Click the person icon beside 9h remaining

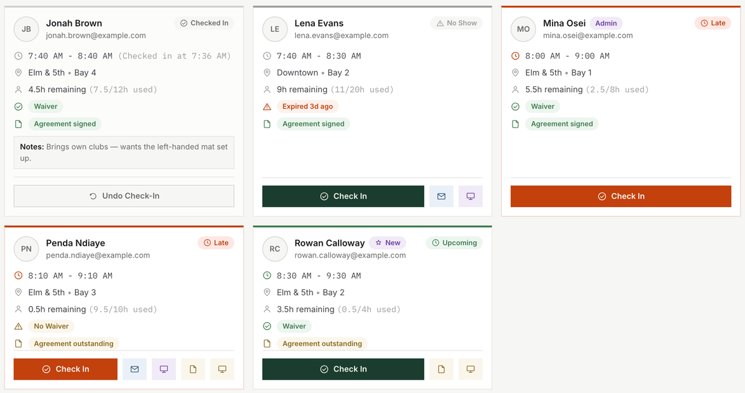267,90
